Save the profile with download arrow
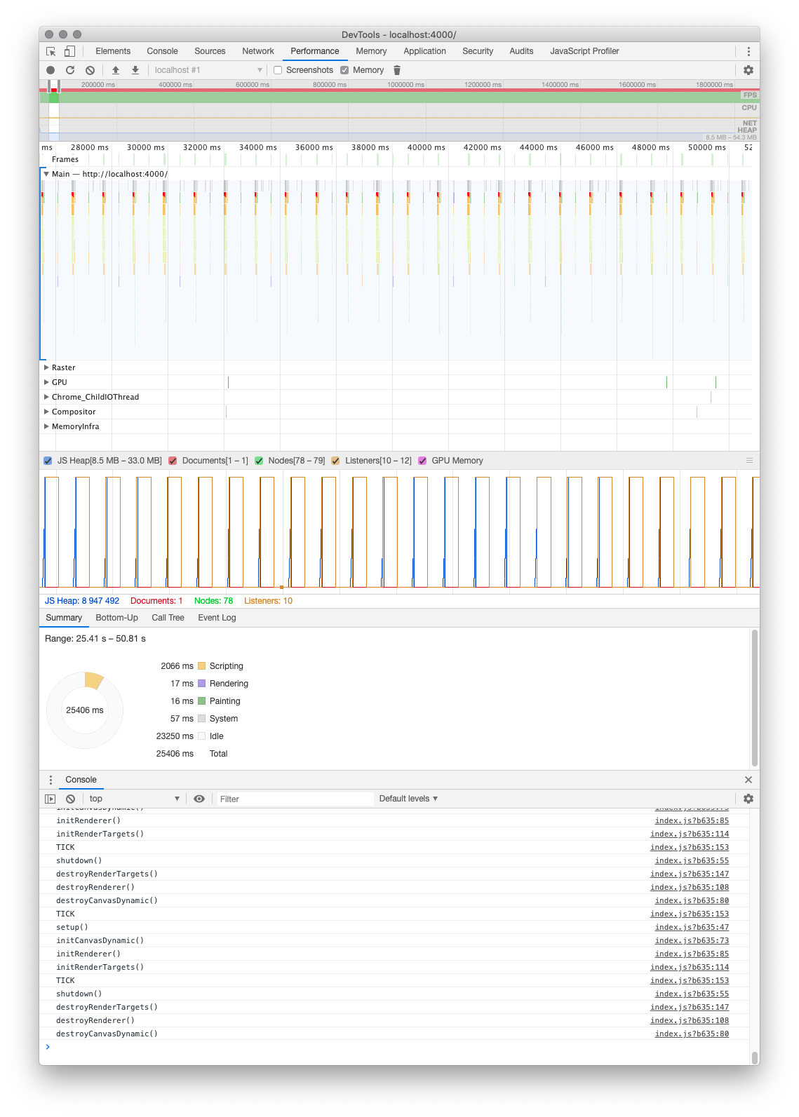The height and width of the screenshot is (1117, 799). (135, 70)
